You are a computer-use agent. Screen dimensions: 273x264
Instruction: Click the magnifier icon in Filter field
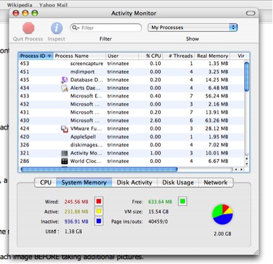75,28
